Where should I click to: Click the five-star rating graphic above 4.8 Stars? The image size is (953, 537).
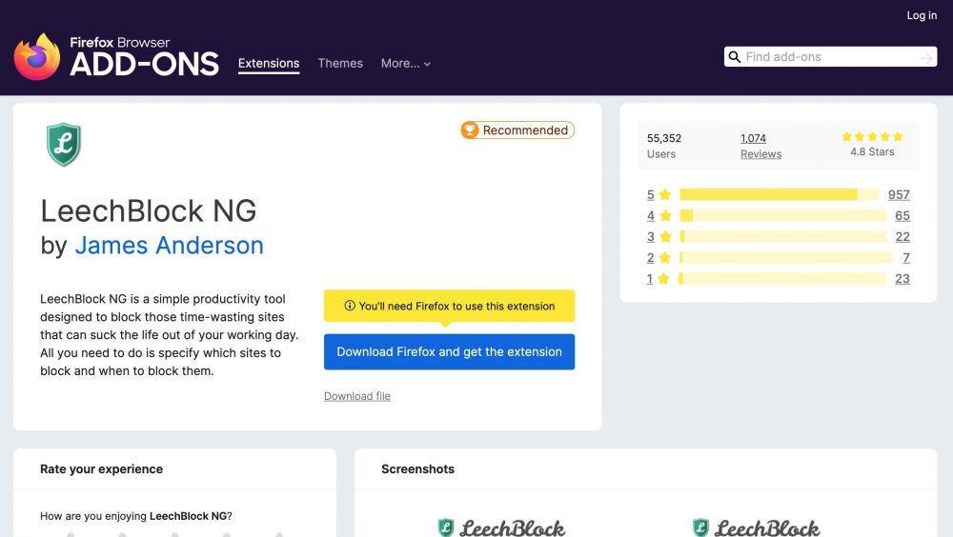[872, 137]
